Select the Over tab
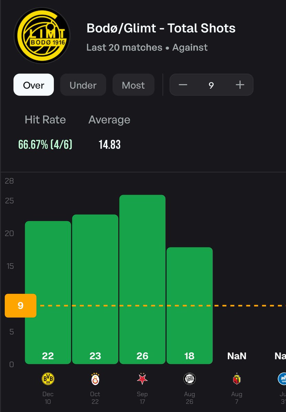 pos(34,85)
